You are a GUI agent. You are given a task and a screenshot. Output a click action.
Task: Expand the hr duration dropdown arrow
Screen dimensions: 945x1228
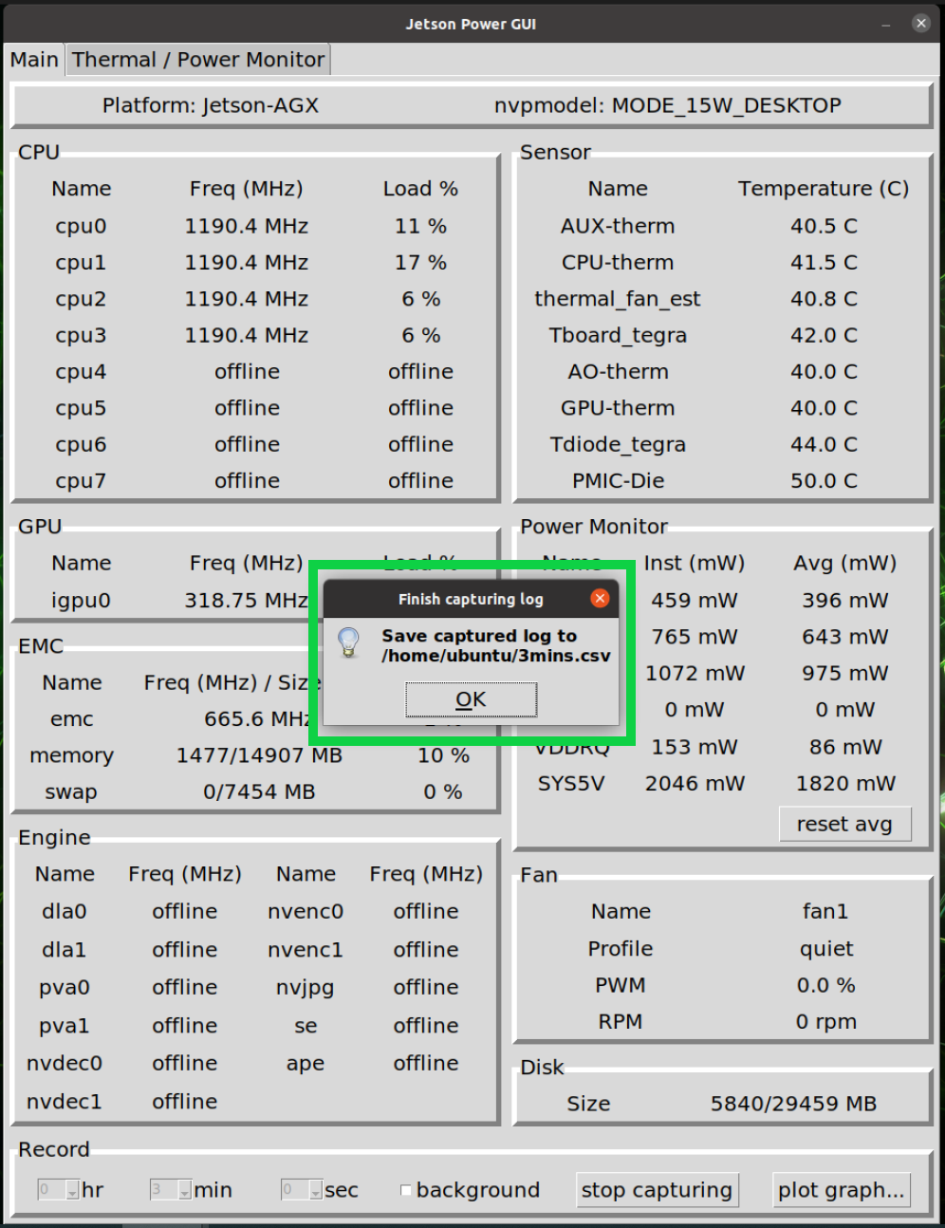(x=72, y=1190)
